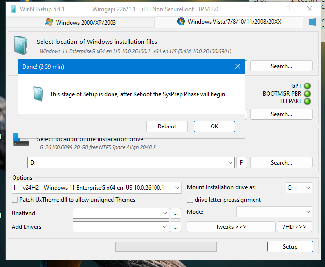Open the Mode dropdown
The width and height of the screenshot is (325, 267).
274,212
